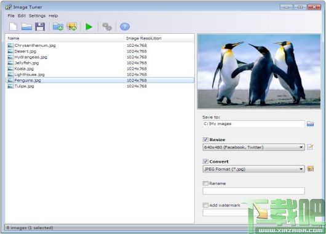Open settings via the gears icon
The height and width of the screenshot is (234, 326).
coord(107,26)
